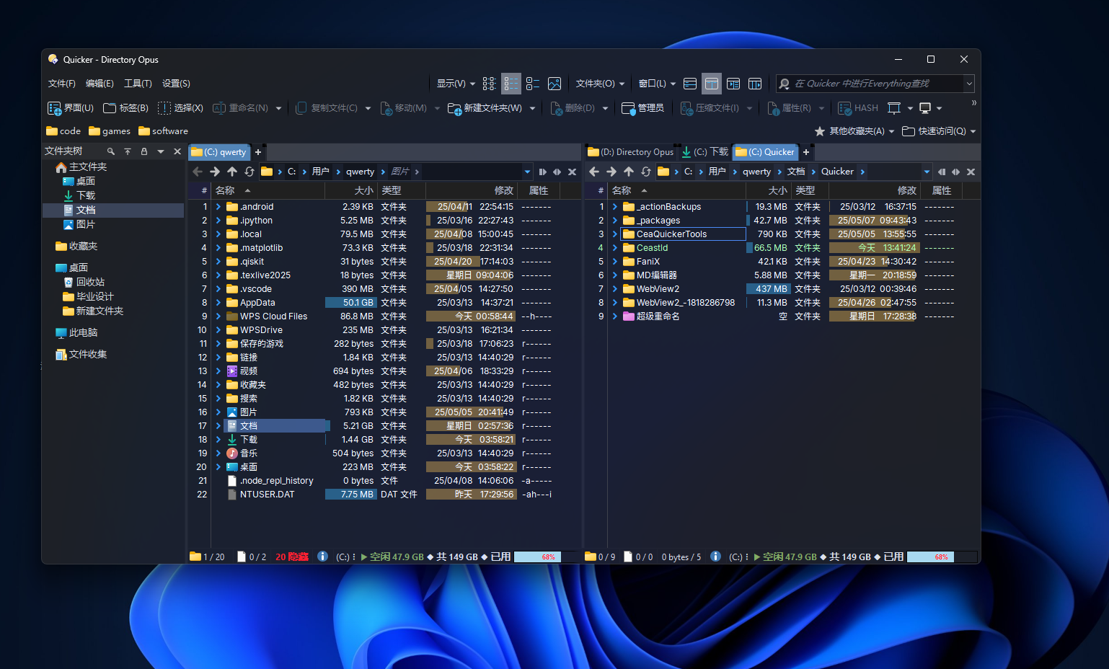The height and width of the screenshot is (669, 1109).
Task: Open the 窗口(L) dropdown menu
Action: pos(657,84)
